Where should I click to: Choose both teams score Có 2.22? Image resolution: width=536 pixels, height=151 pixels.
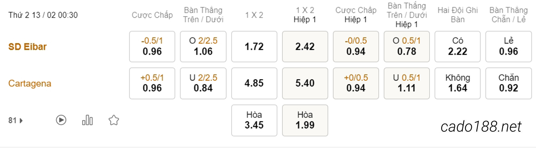point(458,46)
